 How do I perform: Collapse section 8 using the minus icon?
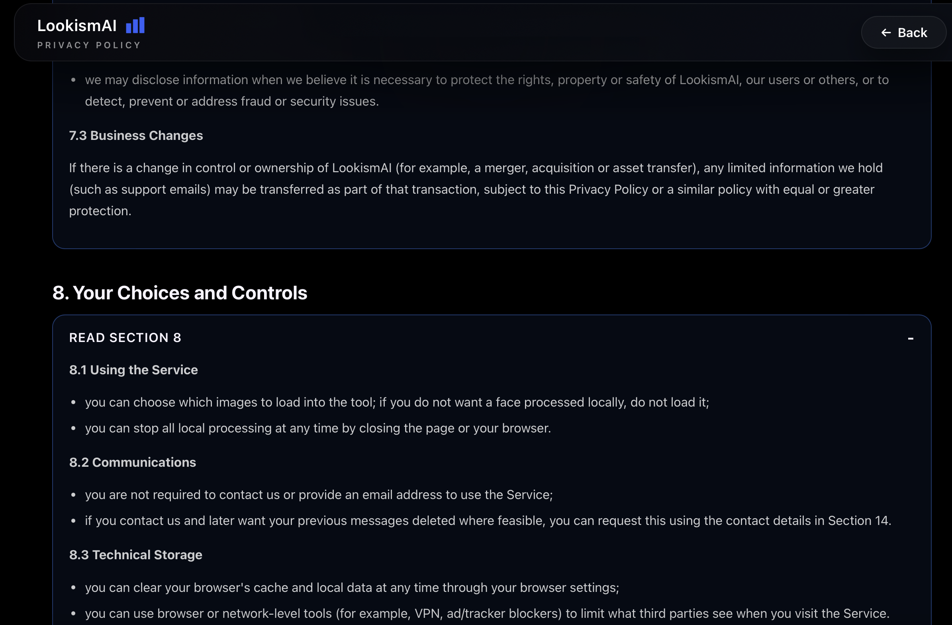911,338
